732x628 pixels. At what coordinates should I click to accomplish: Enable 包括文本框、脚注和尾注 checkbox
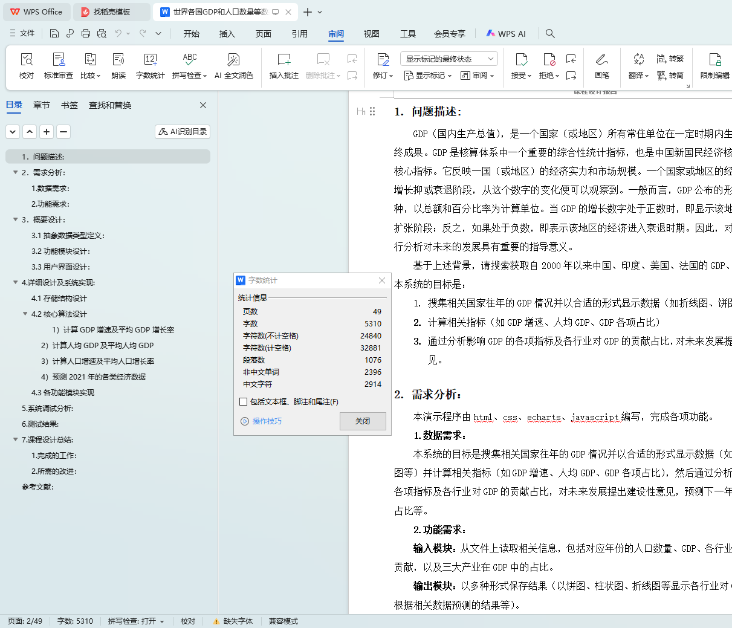tap(244, 402)
